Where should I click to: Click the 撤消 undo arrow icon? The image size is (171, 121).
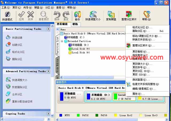click(x=57, y=14)
